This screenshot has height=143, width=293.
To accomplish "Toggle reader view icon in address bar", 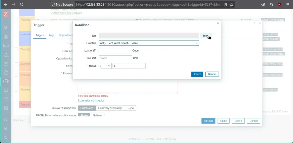I will point(225,5).
